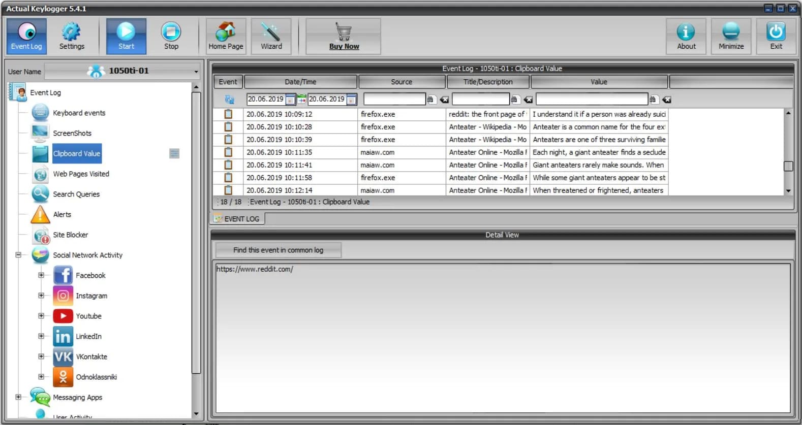Select the Youtube icon entry
This screenshot has width=802, height=425.
(63, 316)
